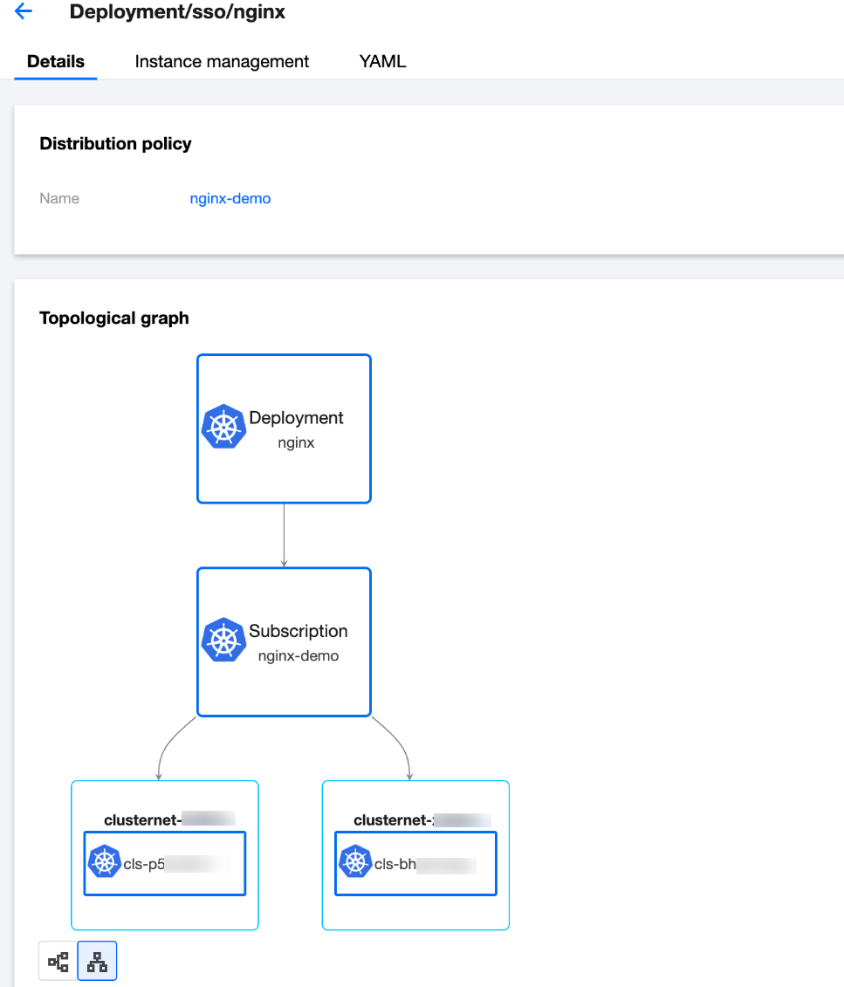Click the back arrow beside Deployment/sso/nginx
The image size is (844, 987).
point(24,12)
